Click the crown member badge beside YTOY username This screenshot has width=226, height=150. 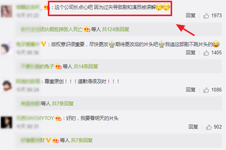(x=58, y=118)
